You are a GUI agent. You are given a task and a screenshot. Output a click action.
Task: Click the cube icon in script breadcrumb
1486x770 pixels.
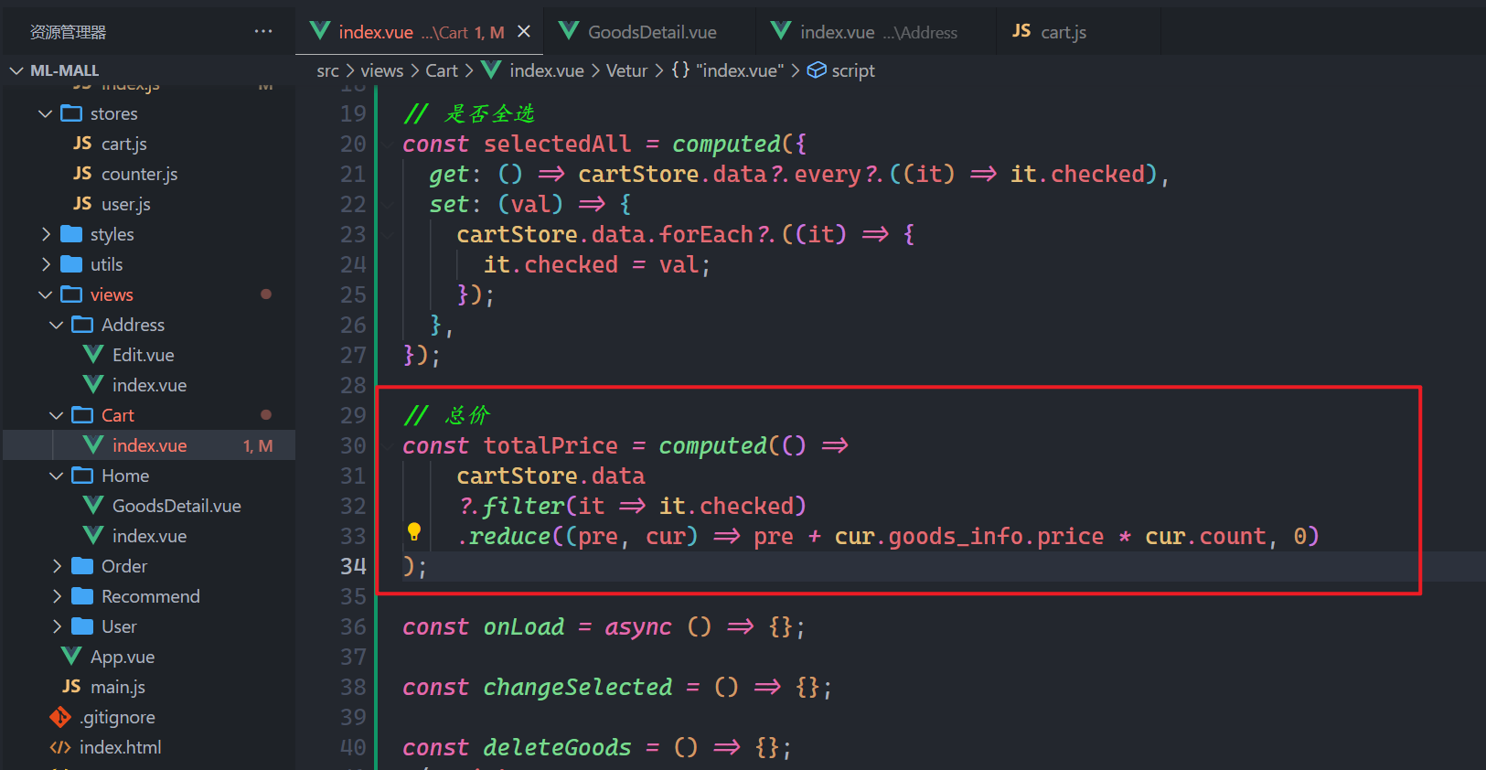click(x=817, y=70)
